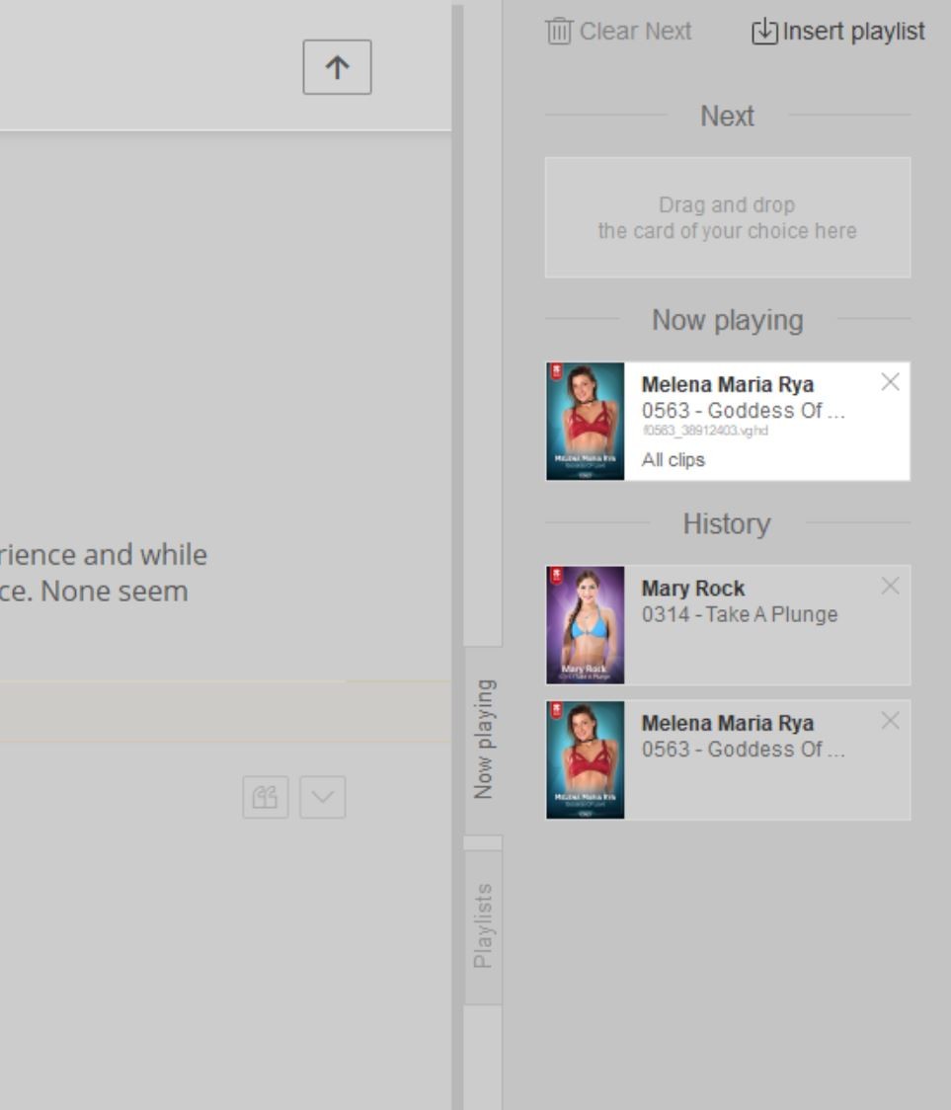Remove the Now playing card with X
Image resolution: width=951 pixels, height=1110 pixels.
point(890,382)
